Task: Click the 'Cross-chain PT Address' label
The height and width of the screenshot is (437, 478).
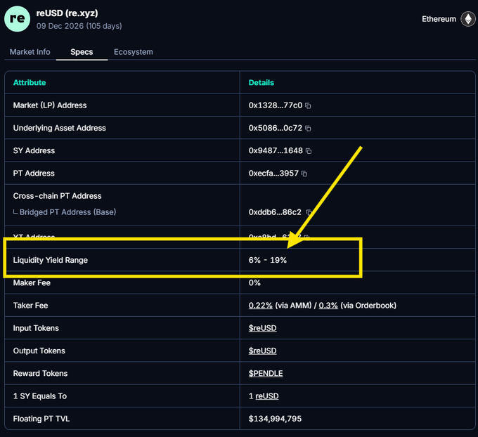Action: (x=58, y=196)
